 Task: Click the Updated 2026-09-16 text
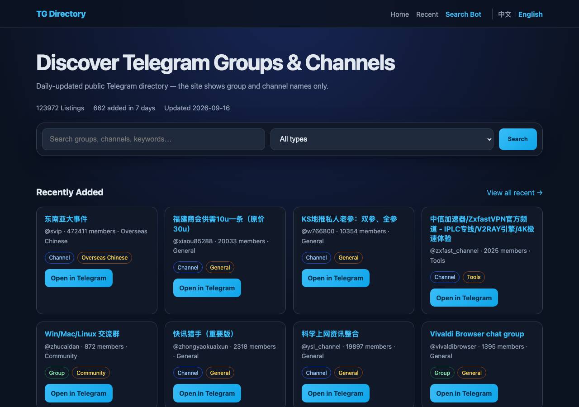coord(197,108)
